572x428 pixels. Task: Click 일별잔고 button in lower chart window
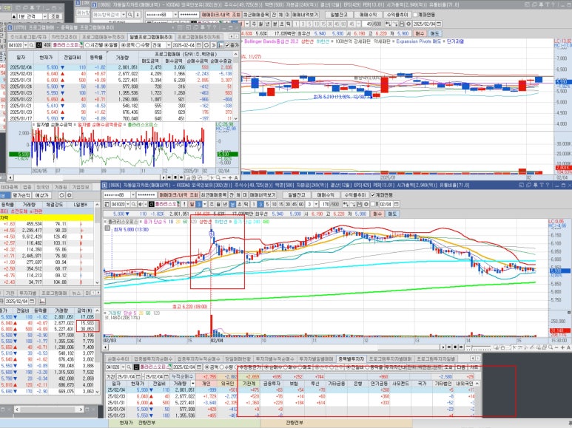coord(296,195)
